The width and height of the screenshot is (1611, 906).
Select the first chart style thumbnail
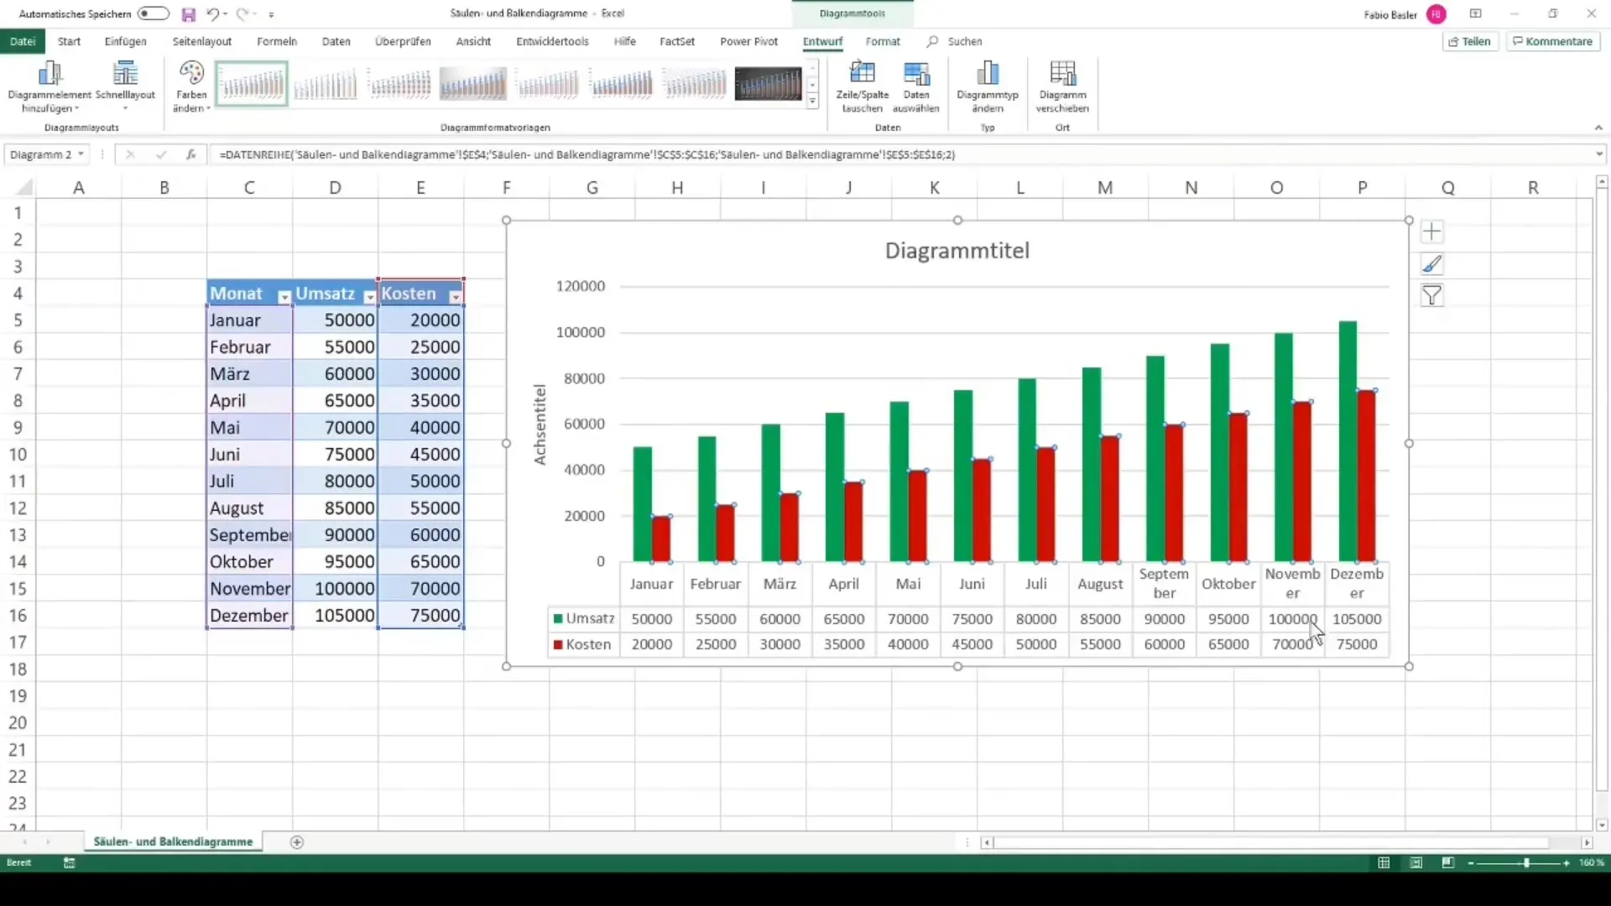point(252,84)
